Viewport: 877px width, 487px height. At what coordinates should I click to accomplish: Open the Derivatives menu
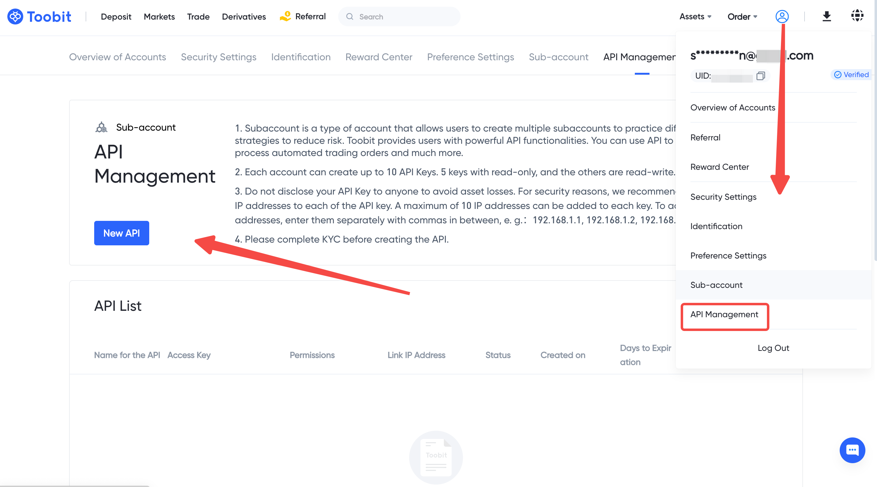[x=244, y=16]
